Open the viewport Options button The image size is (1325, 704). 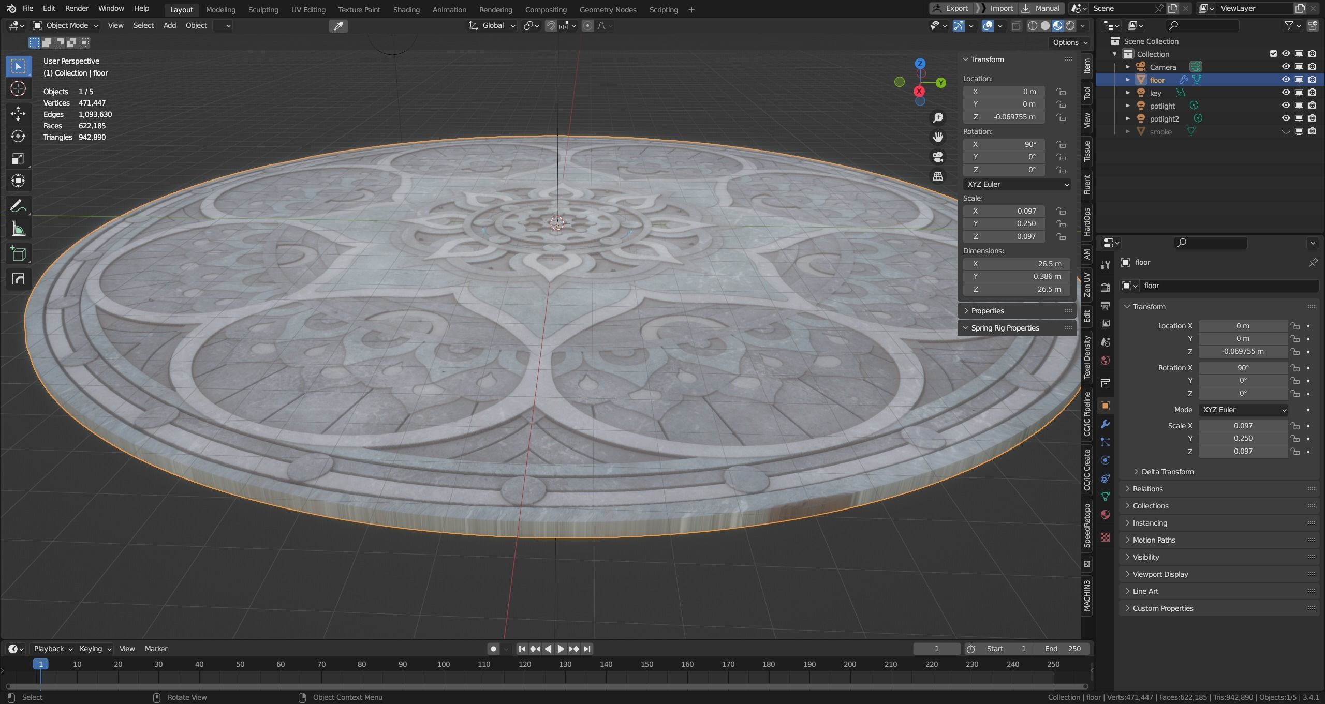[x=1070, y=42]
